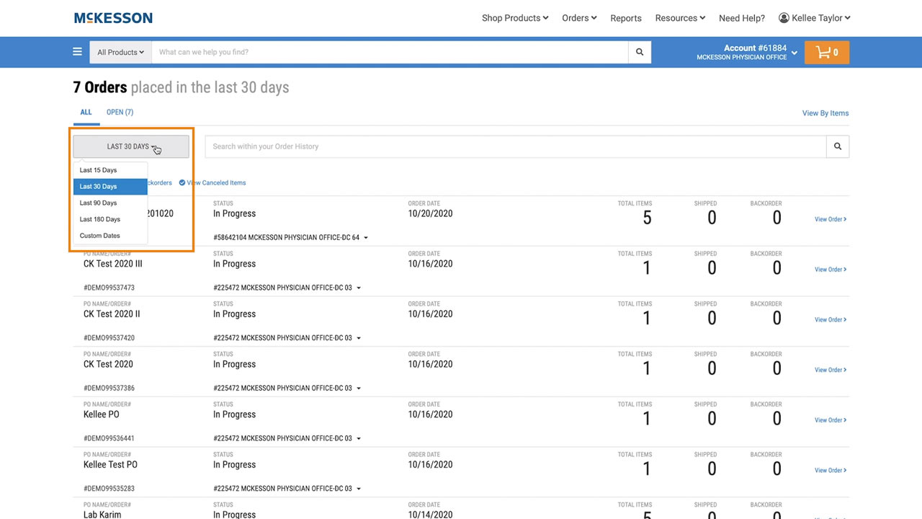This screenshot has height=519, width=922.
Task: Open the shopping cart button
Action: click(x=827, y=52)
